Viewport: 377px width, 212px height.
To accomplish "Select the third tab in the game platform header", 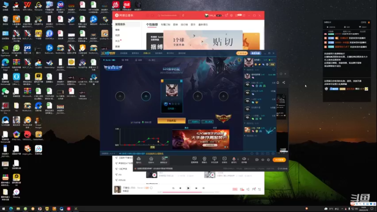I will [147, 53].
